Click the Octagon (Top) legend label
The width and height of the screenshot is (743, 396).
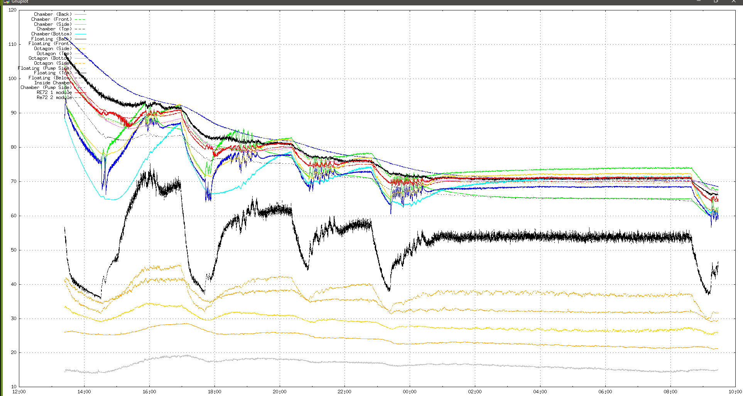pos(54,54)
